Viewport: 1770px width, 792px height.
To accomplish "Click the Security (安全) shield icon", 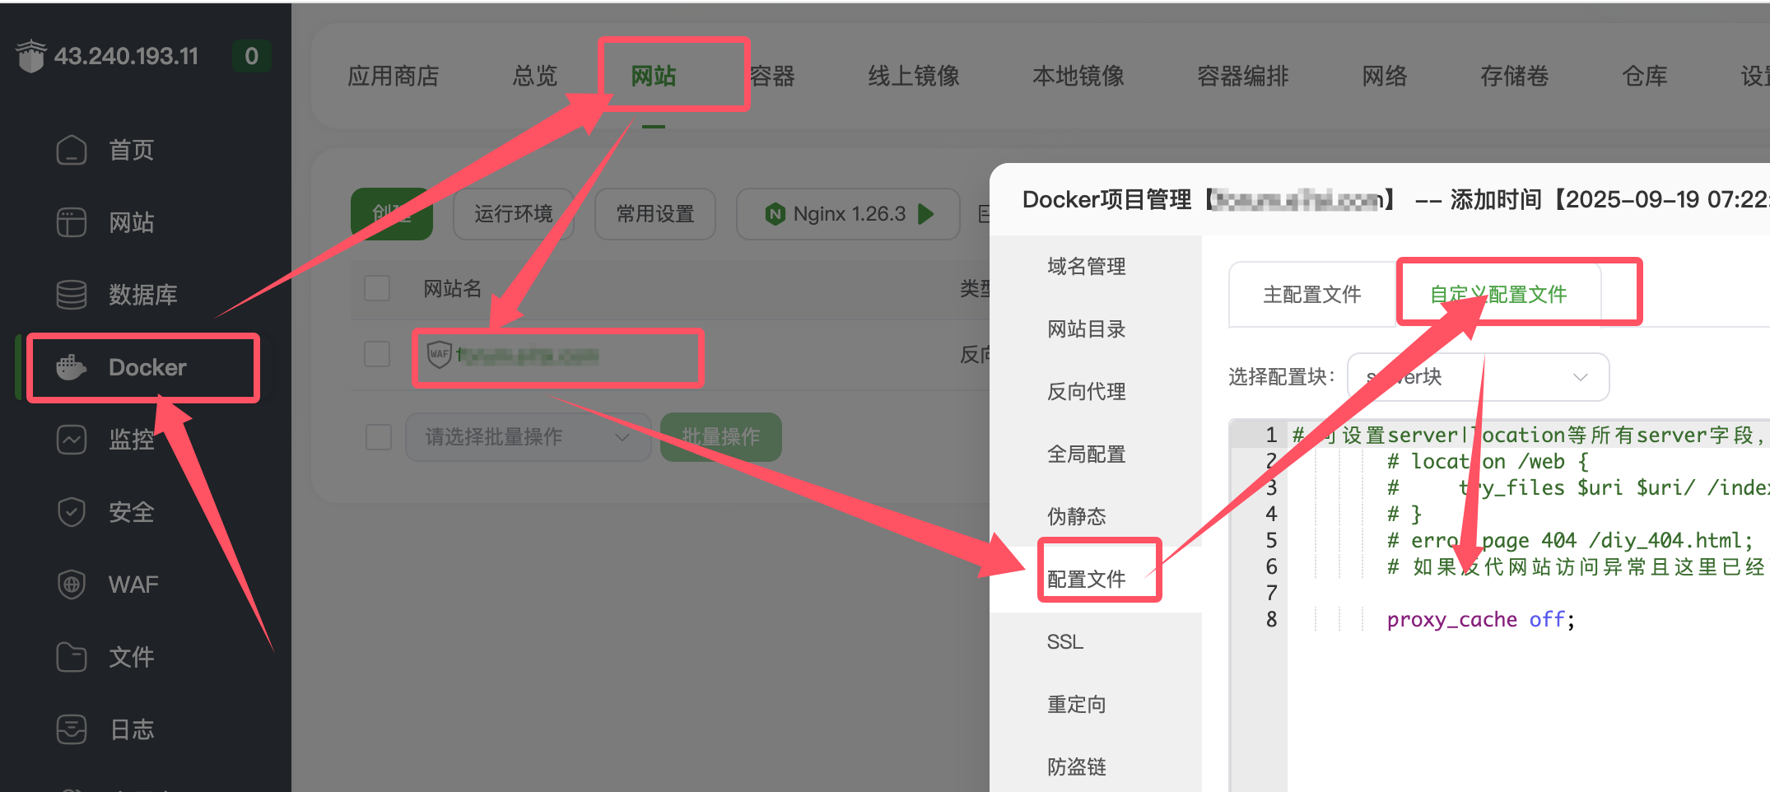I will pos(72,512).
